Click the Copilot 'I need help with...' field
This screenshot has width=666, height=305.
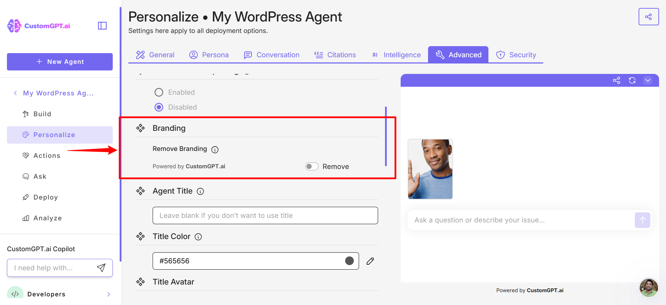60,268
